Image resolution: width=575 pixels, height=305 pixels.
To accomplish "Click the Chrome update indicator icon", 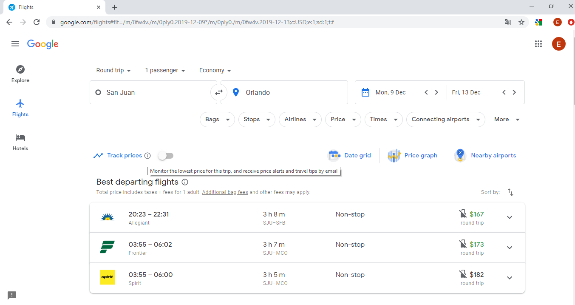I will 571,22.
